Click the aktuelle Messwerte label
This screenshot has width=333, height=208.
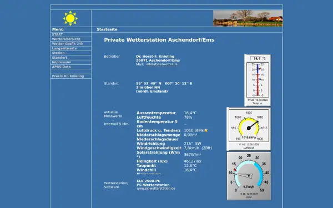click(x=113, y=114)
